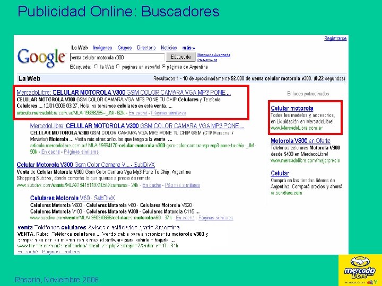
Task: Open 'Páginas similares' of Celulares Motorola V60 result
Action: [216, 218]
